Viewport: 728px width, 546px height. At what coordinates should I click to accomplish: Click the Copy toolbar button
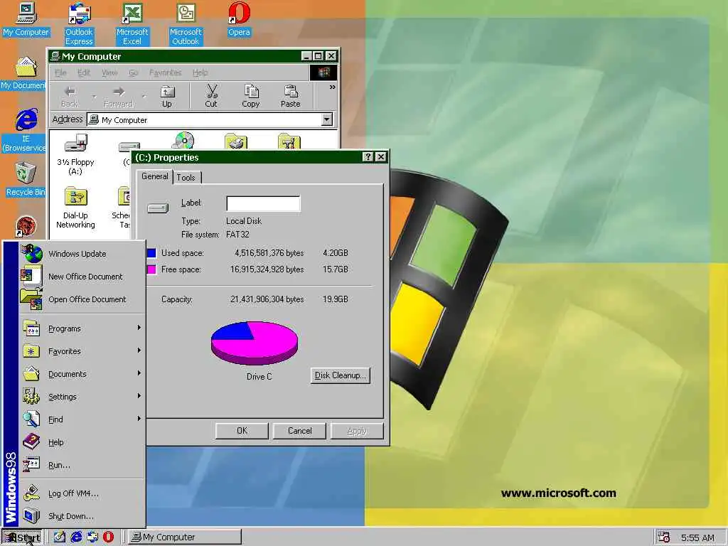(251, 97)
